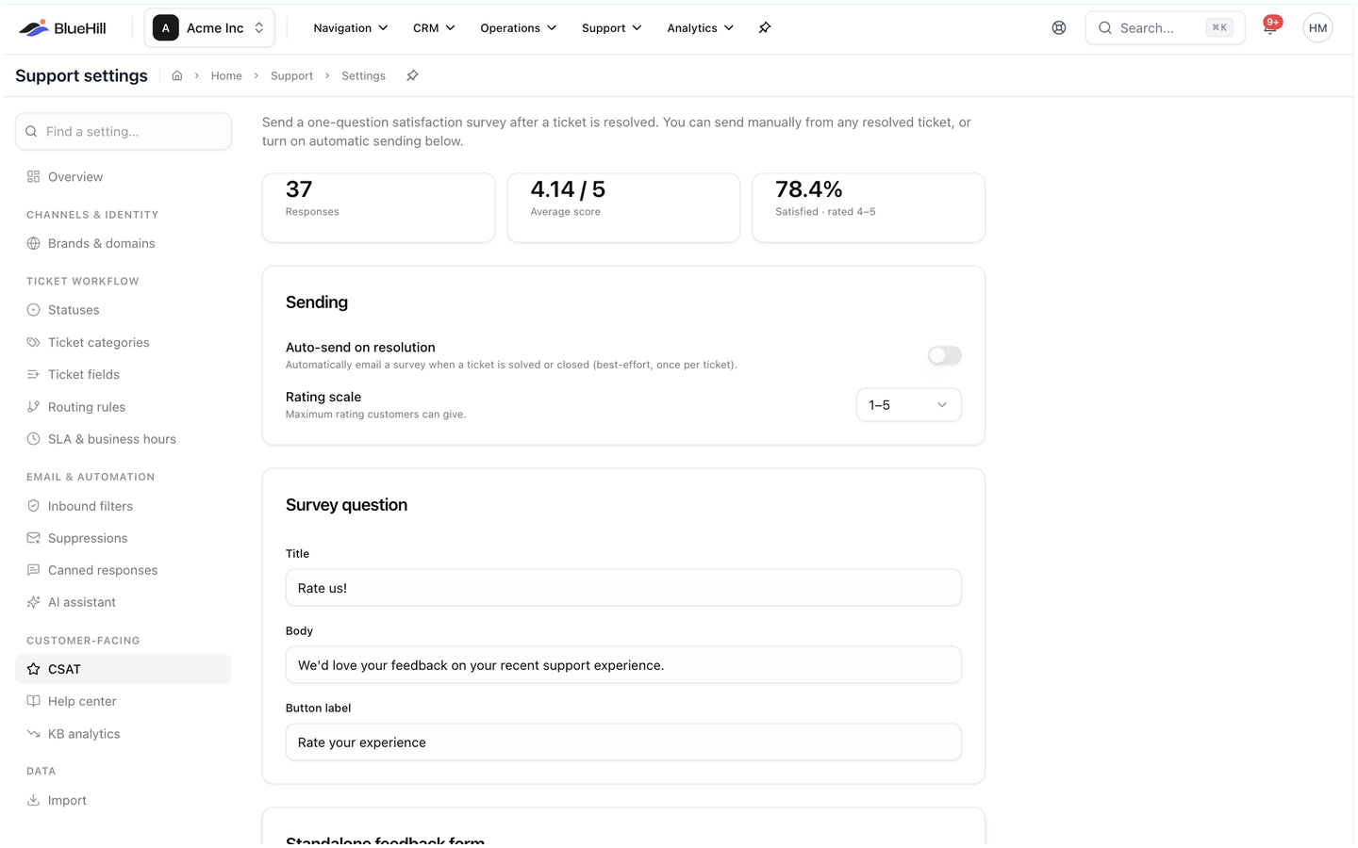Open the Rating scale 1–5 dropdown

908,405
